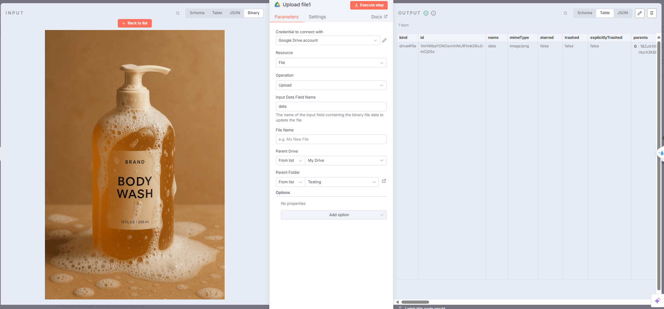Screen dimensions: 664x309
Task: Select the input Binary view tab
Action: [x=254, y=13]
